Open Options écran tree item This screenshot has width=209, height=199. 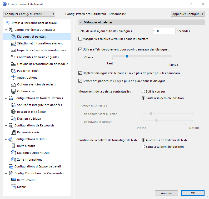click(27, 91)
